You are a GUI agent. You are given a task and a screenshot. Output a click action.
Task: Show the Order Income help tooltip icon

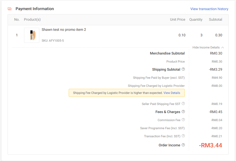pos(183,145)
